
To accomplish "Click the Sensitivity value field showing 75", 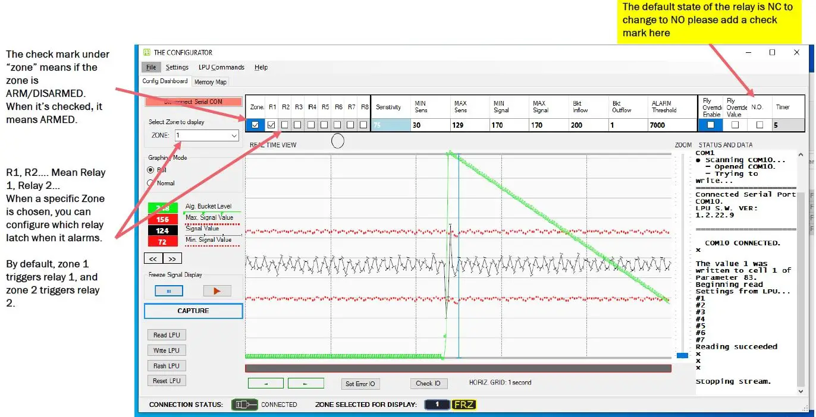I will tap(390, 125).
